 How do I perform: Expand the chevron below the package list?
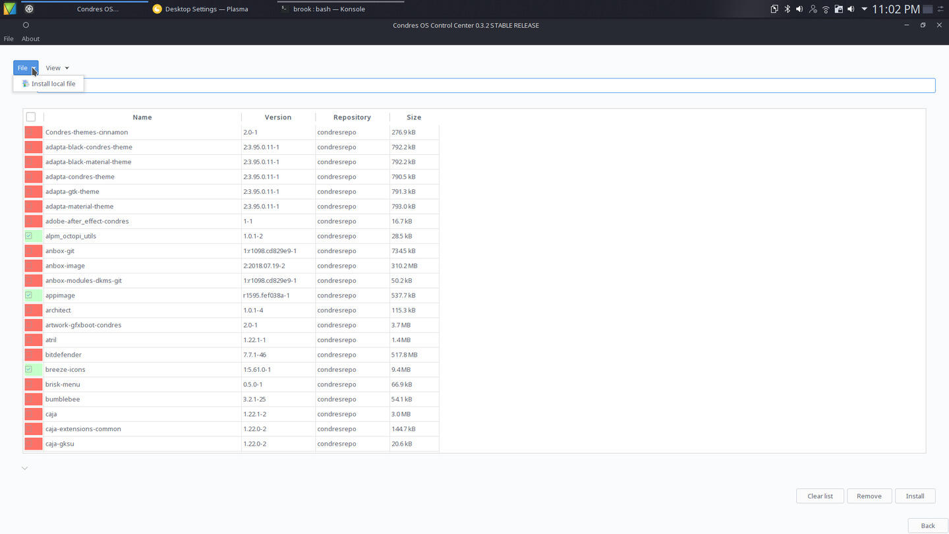pos(24,468)
